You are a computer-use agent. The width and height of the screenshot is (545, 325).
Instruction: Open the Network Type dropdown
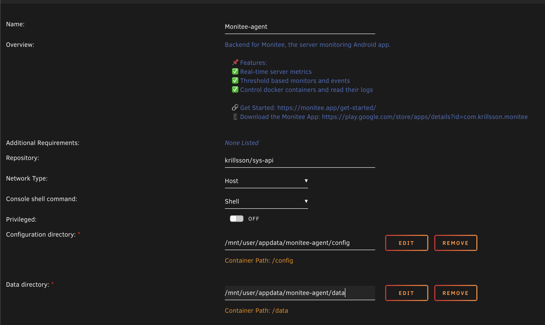(x=266, y=181)
